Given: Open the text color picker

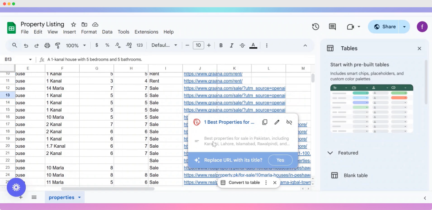Looking at the screenshot, I should coord(253,45).
